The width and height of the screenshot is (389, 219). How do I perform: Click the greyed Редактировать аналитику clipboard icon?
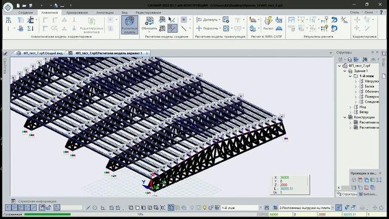[x=92, y=21]
